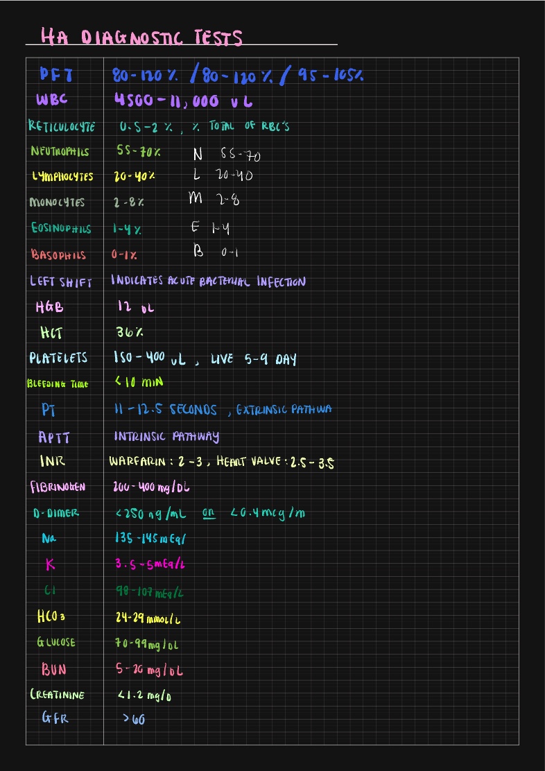This screenshot has width=545, height=771.
Task: Select the dark green 'Cl' label
Action: click(x=50, y=591)
